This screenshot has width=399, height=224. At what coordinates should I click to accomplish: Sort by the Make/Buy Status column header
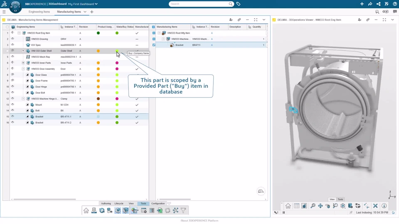125,27
